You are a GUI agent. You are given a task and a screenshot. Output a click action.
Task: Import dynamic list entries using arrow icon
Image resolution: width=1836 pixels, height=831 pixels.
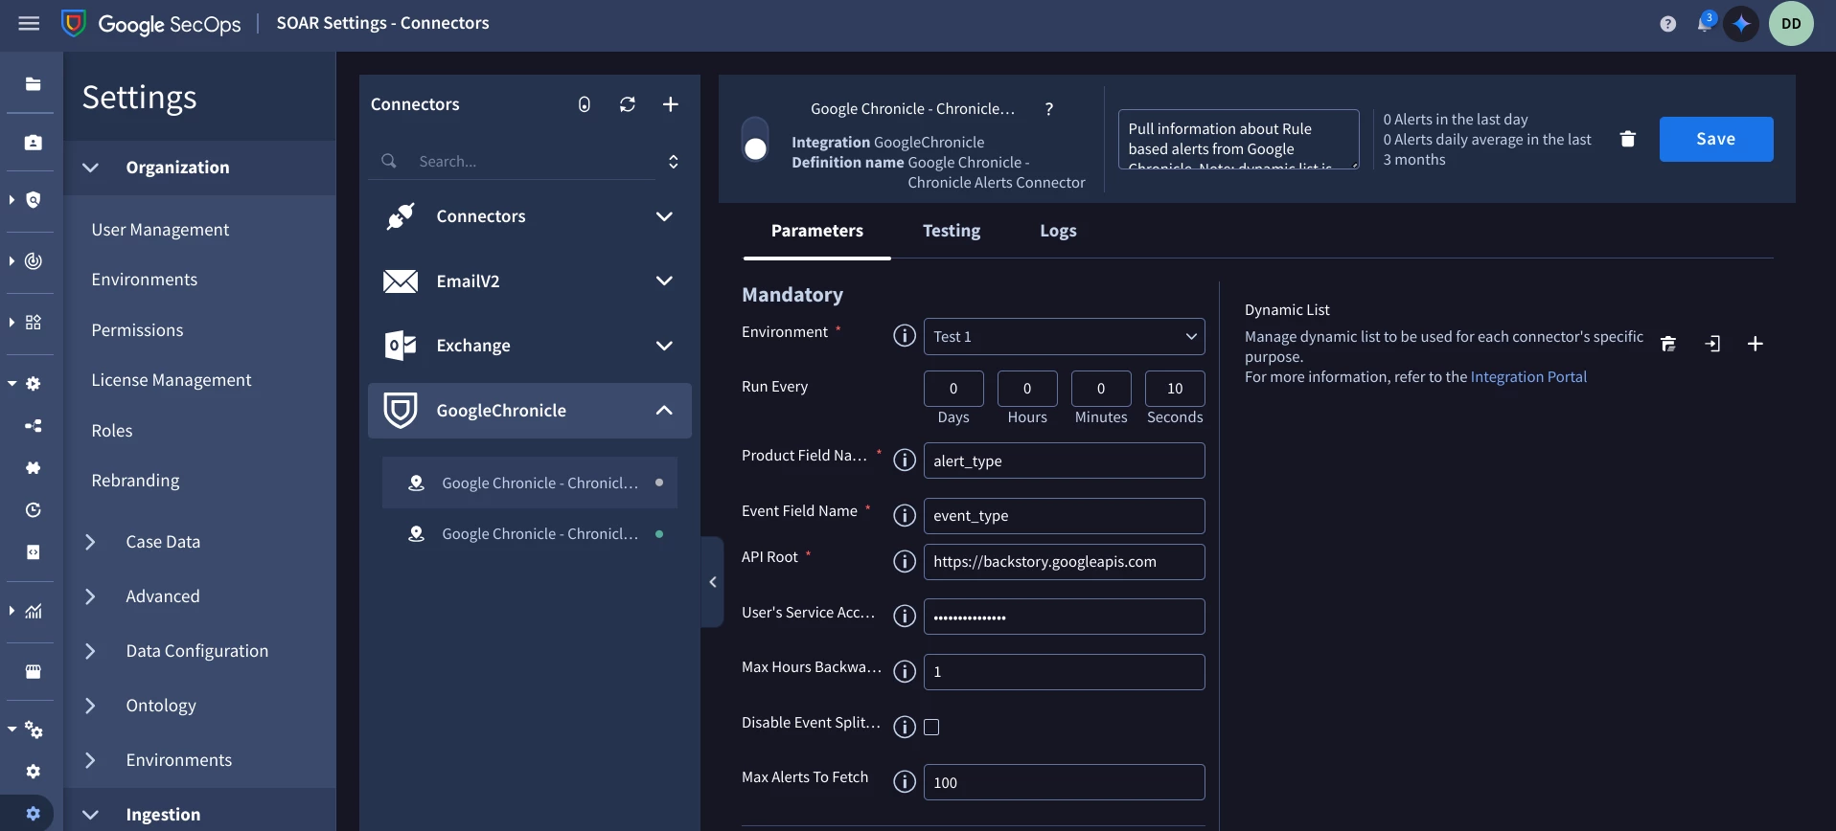pos(1712,345)
